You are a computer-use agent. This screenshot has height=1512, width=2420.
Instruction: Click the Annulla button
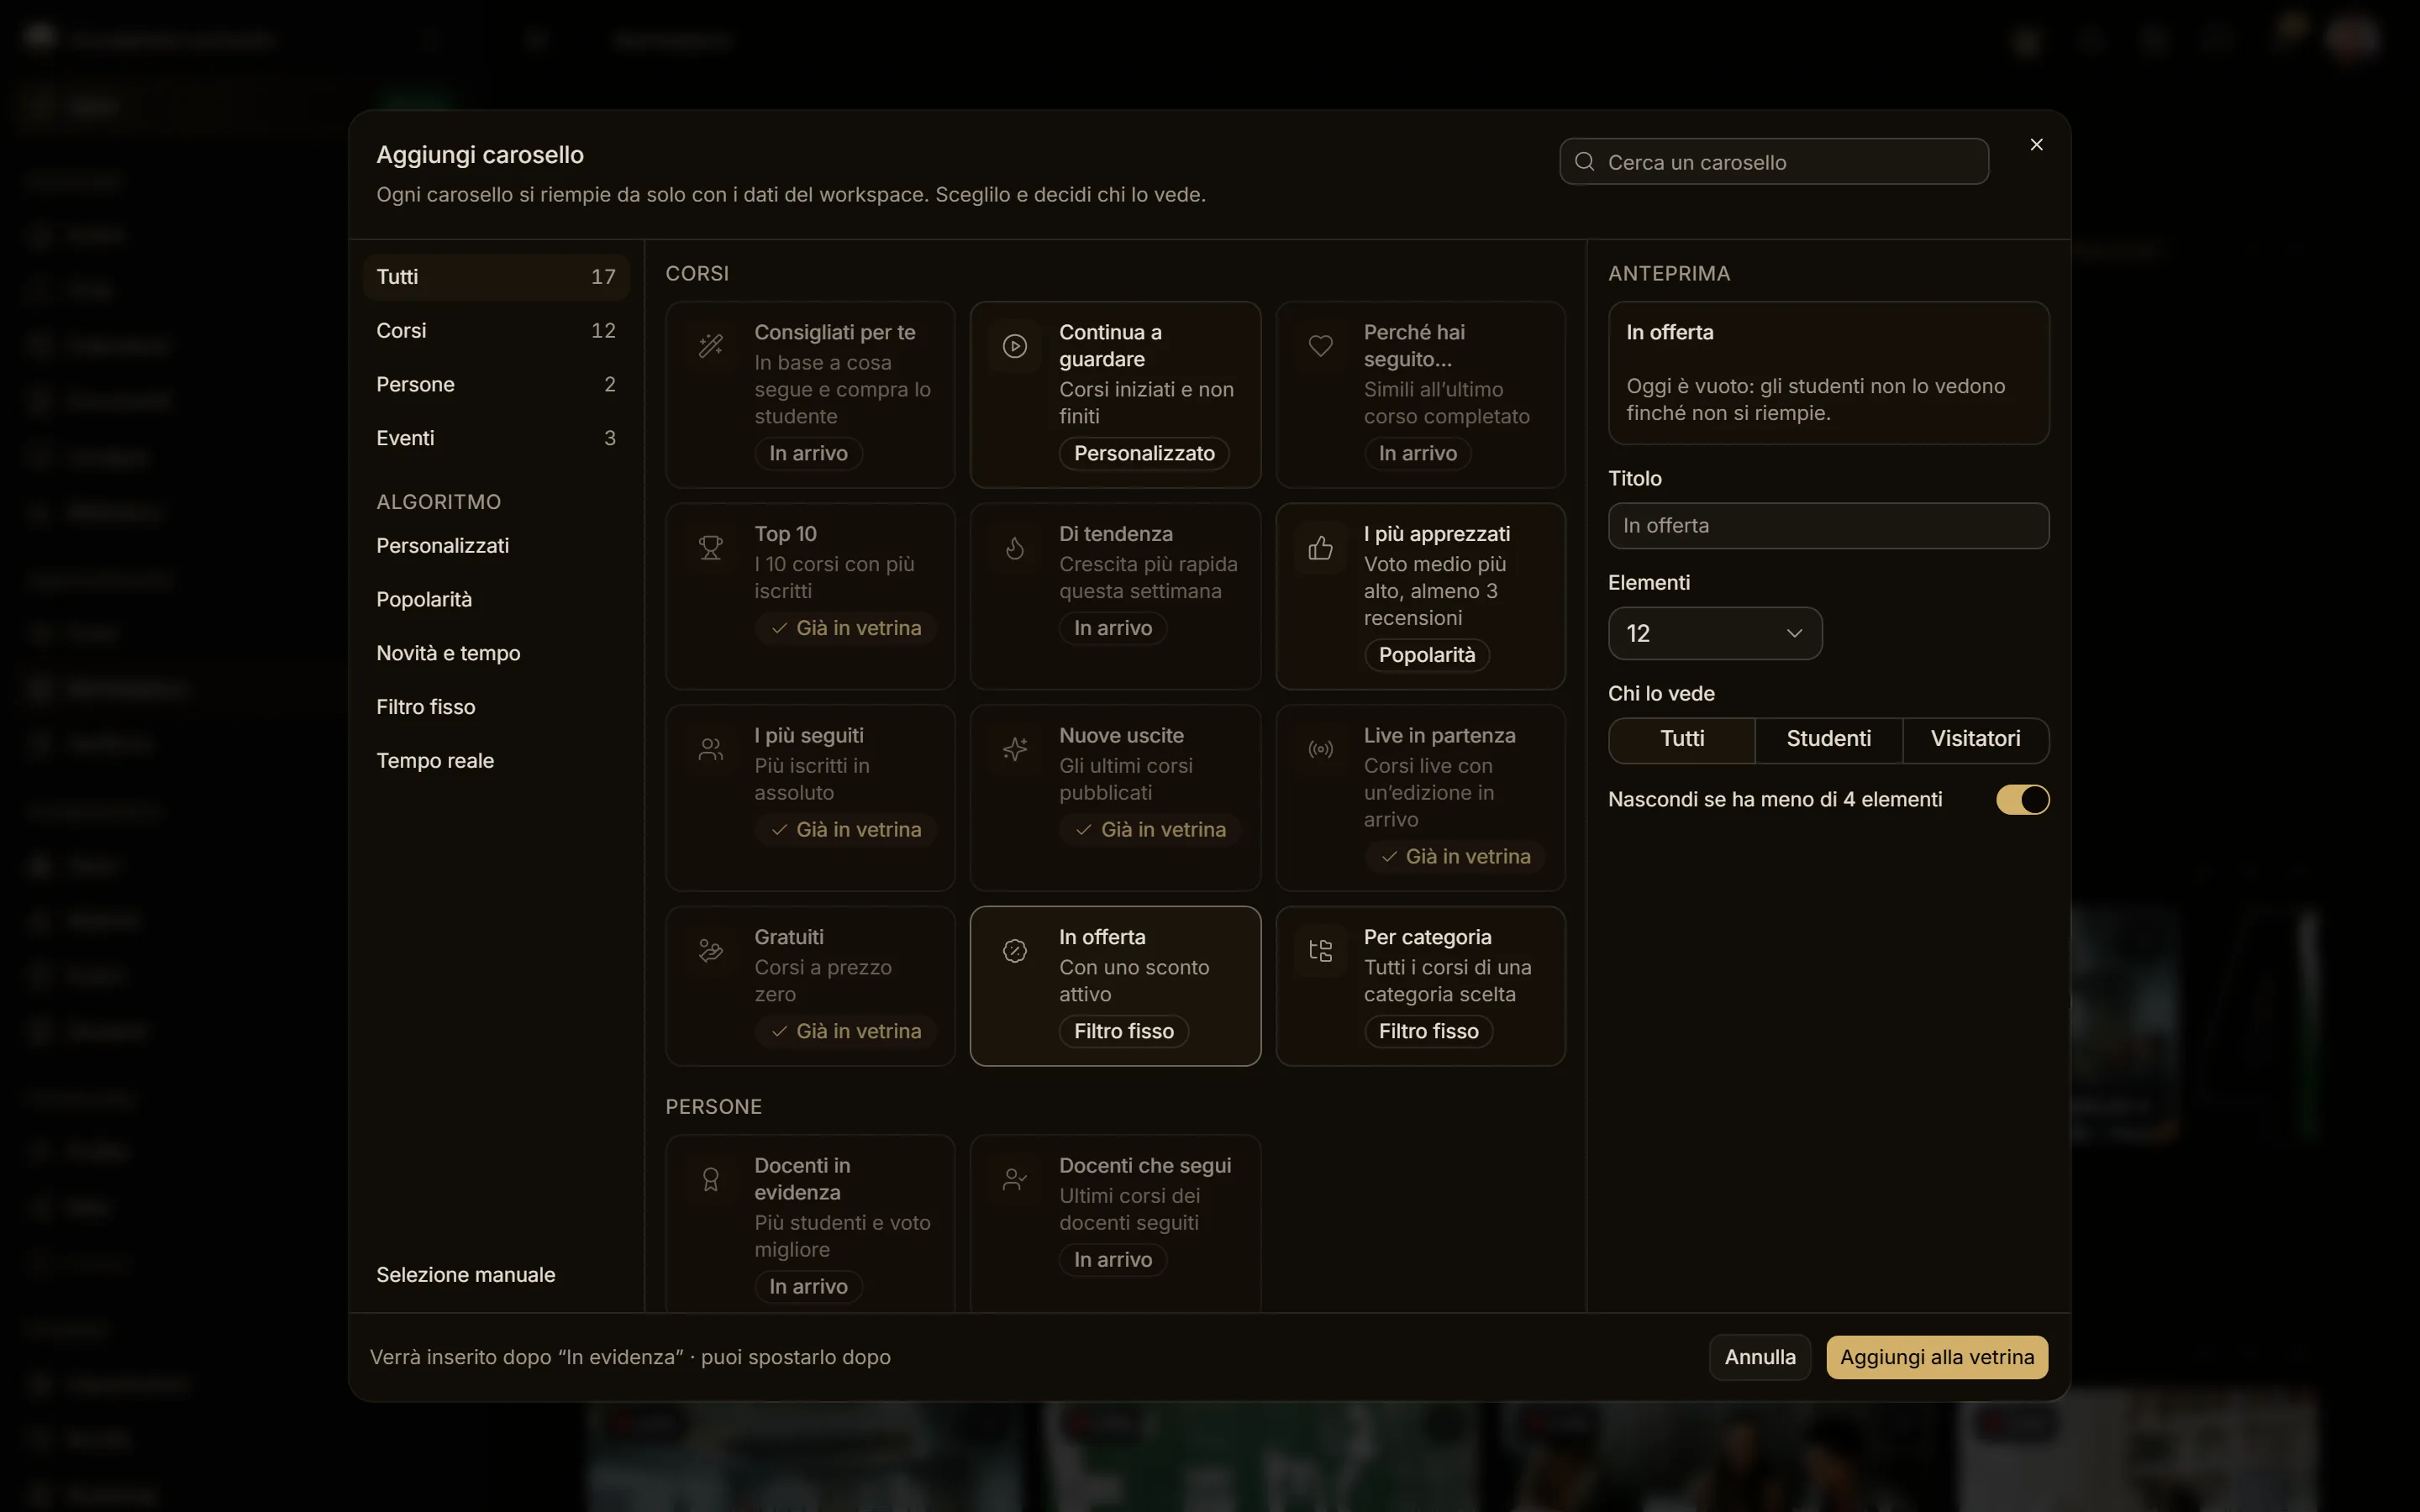pos(1759,1357)
